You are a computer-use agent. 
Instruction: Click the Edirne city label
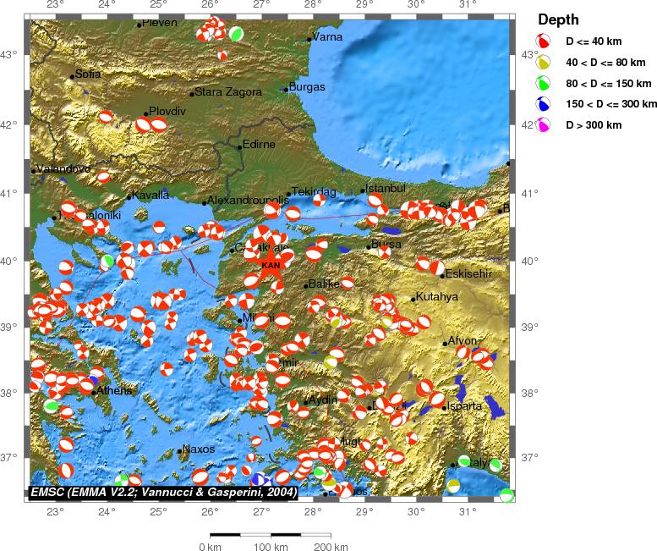(259, 145)
